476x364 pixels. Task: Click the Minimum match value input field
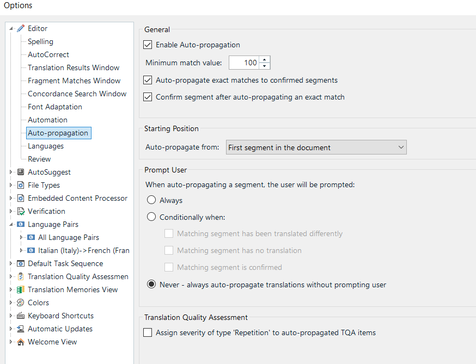pyautogui.click(x=243, y=63)
